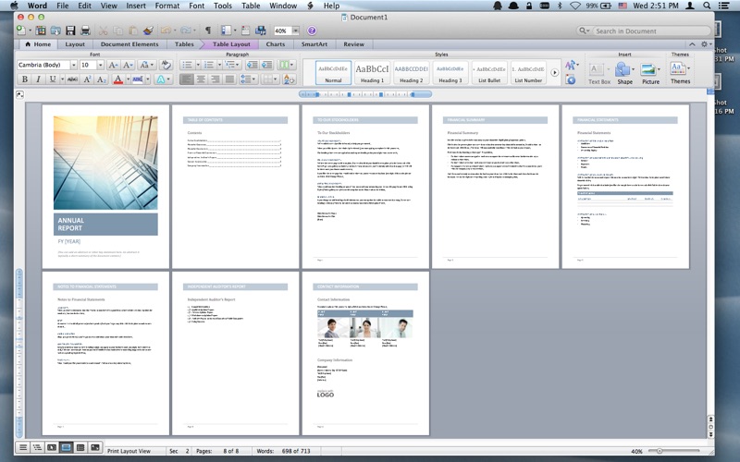Open the font size dropdown
Screen dimensions: 740x462
(x=99, y=66)
